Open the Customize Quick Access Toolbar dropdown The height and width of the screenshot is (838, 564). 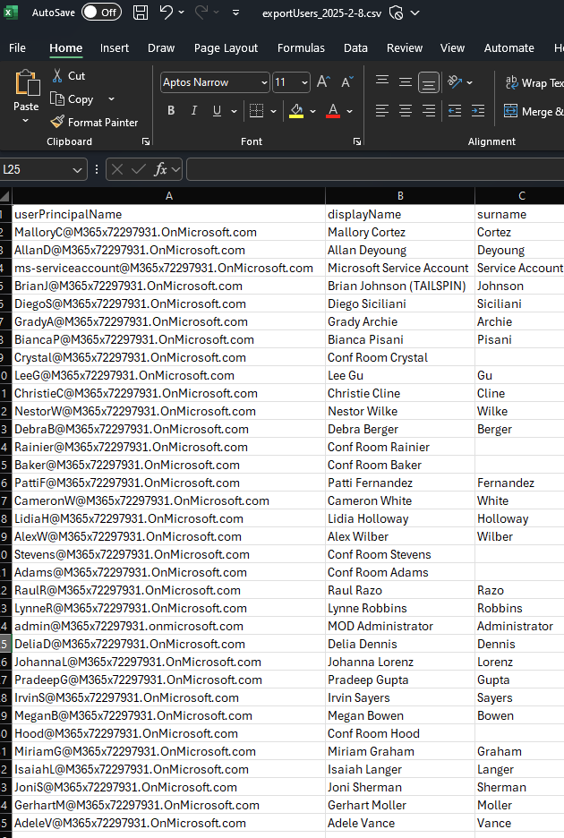pyautogui.click(x=235, y=13)
